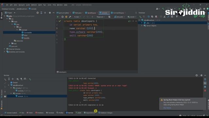This screenshot has height=118, width=209.
Task: Open the Playground resolve mode dropdown
Action: pos(101,17)
